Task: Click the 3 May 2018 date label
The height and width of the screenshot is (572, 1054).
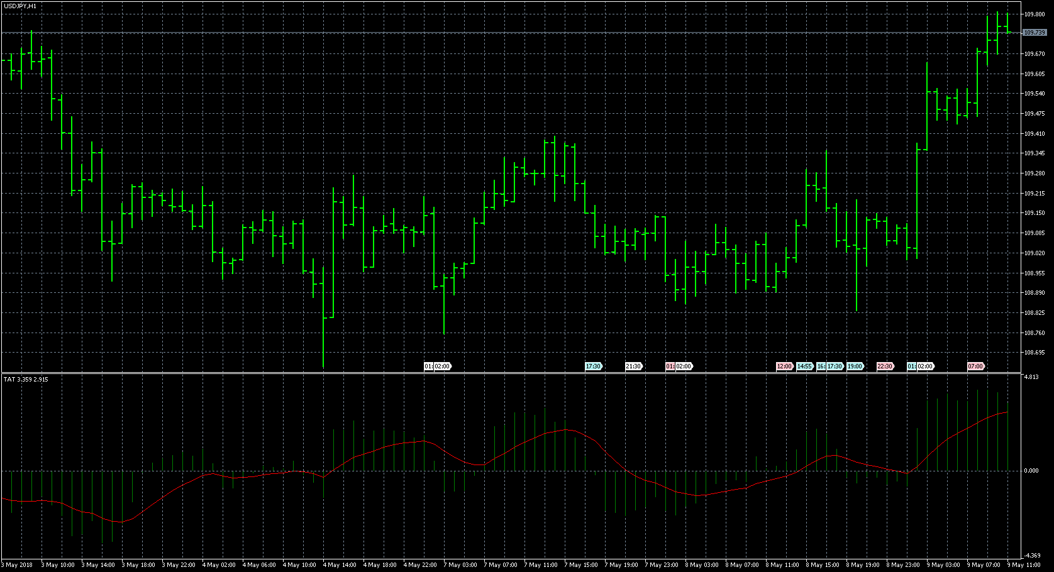Action: [x=19, y=564]
